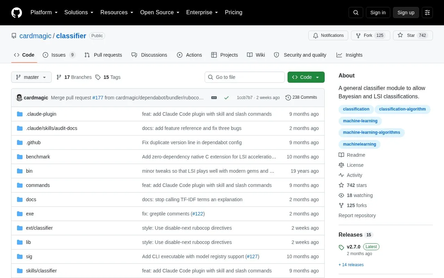The image size is (444, 278).
Task: Click the Readme book icon
Action: pos(341,155)
